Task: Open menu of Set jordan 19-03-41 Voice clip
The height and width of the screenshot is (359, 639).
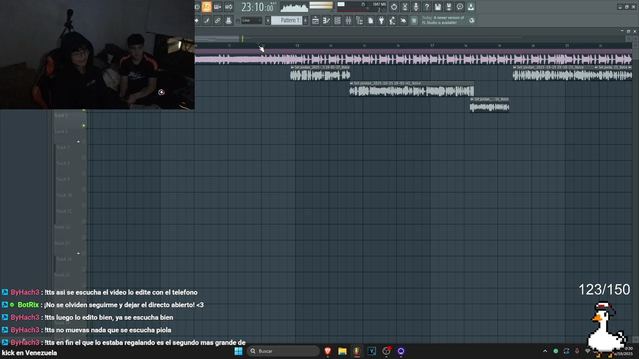Action: [x=351, y=83]
